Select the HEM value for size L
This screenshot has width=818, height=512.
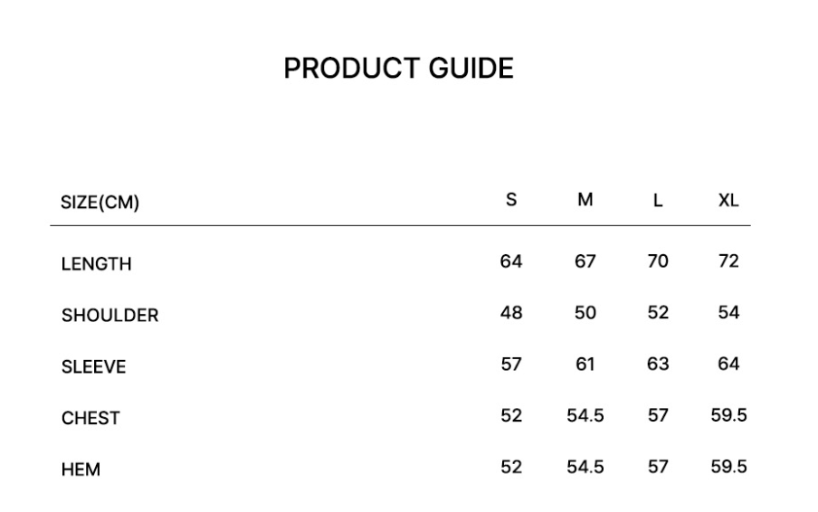click(658, 468)
